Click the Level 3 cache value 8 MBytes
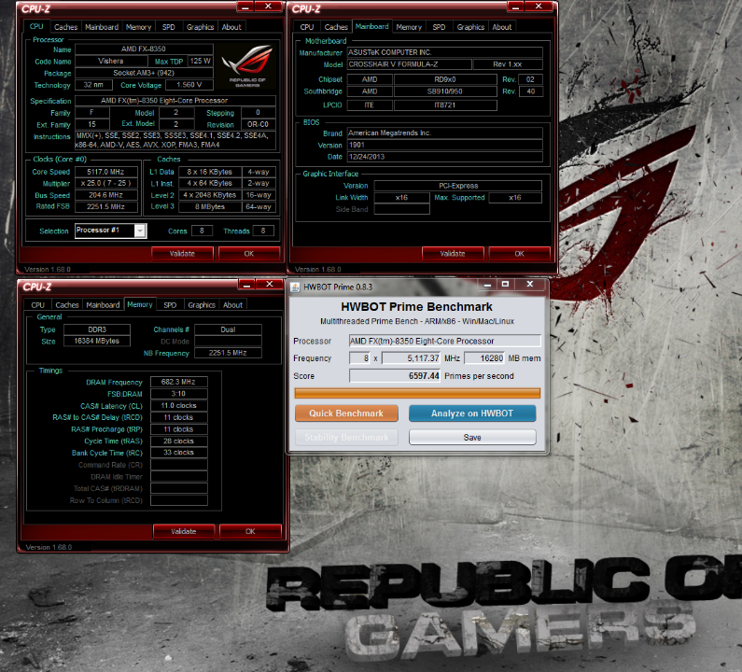The image size is (742, 672). [x=210, y=207]
